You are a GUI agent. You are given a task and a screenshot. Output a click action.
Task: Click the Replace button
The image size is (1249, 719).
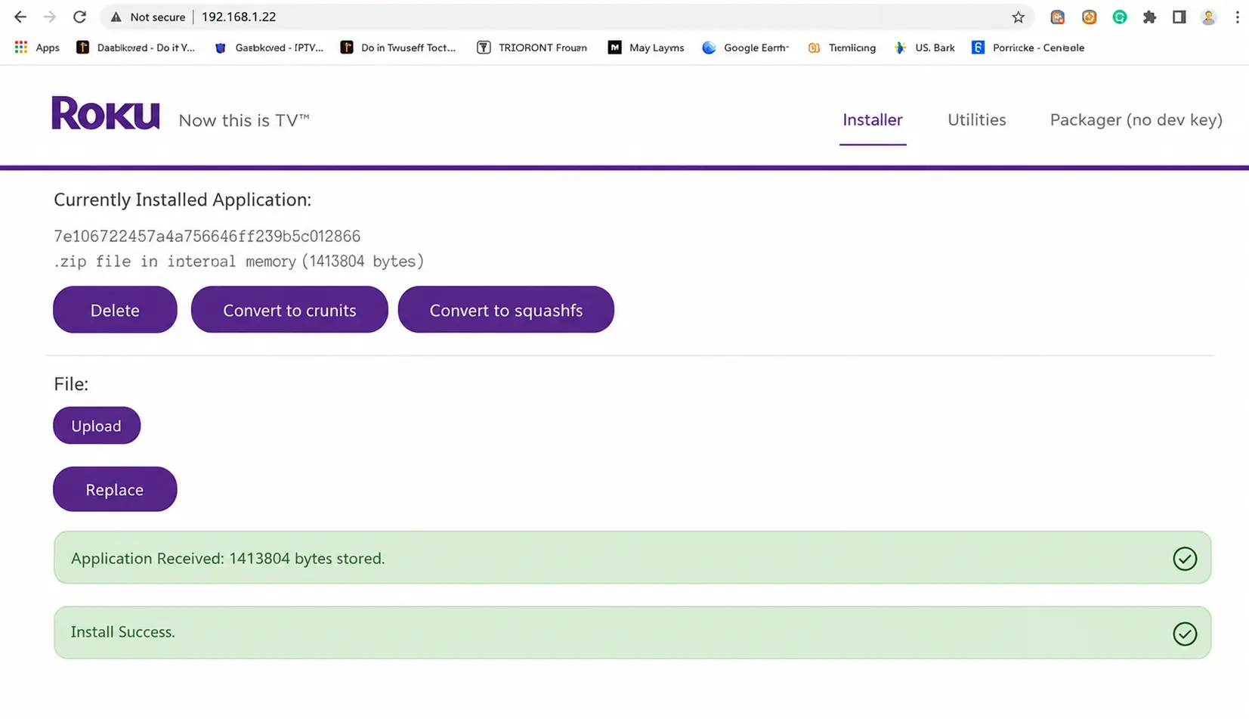[115, 489]
